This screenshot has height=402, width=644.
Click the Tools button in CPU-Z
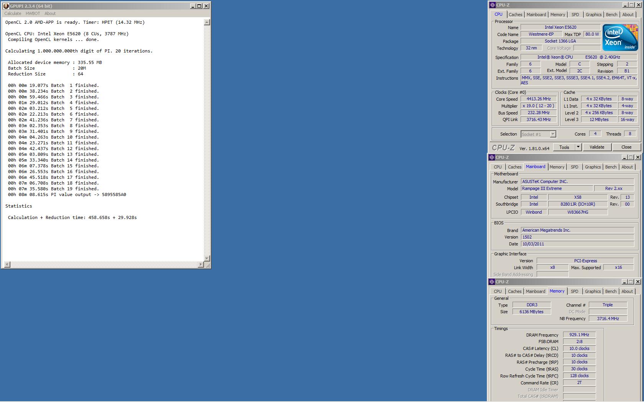564,147
